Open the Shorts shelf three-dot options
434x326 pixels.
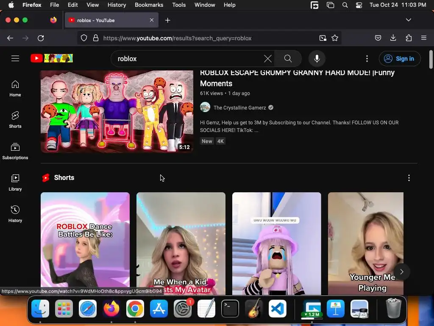tap(409, 178)
